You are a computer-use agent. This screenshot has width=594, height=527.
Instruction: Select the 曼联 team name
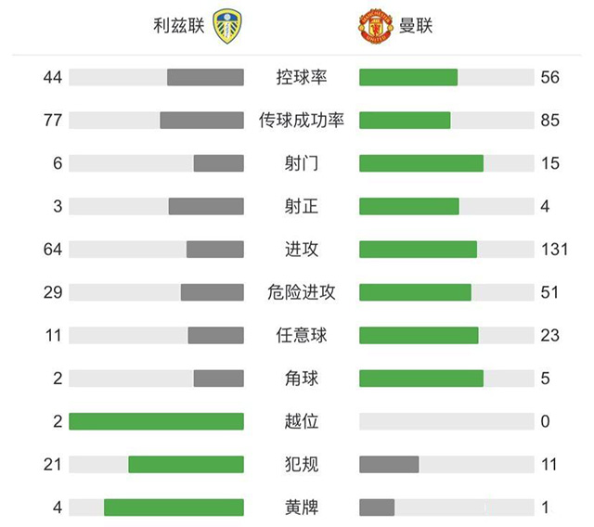pos(417,26)
